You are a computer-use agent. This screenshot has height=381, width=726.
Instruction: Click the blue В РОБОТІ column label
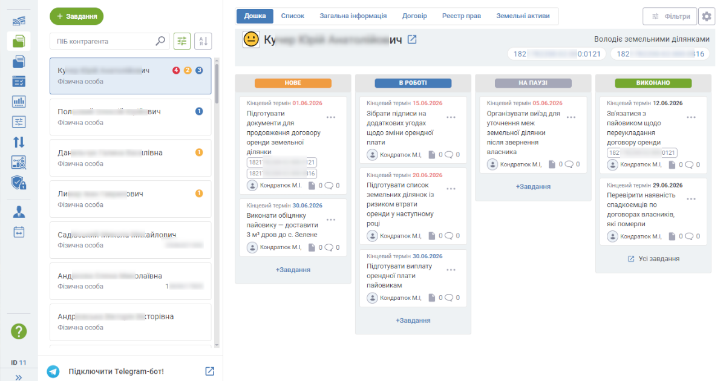413,83
